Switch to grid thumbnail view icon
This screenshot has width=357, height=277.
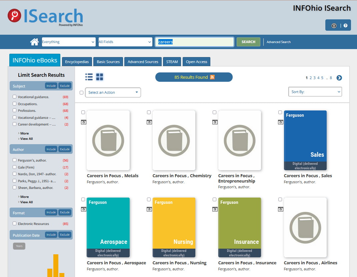click(99, 77)
